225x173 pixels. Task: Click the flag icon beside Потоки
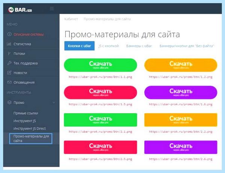coord(9,54)
